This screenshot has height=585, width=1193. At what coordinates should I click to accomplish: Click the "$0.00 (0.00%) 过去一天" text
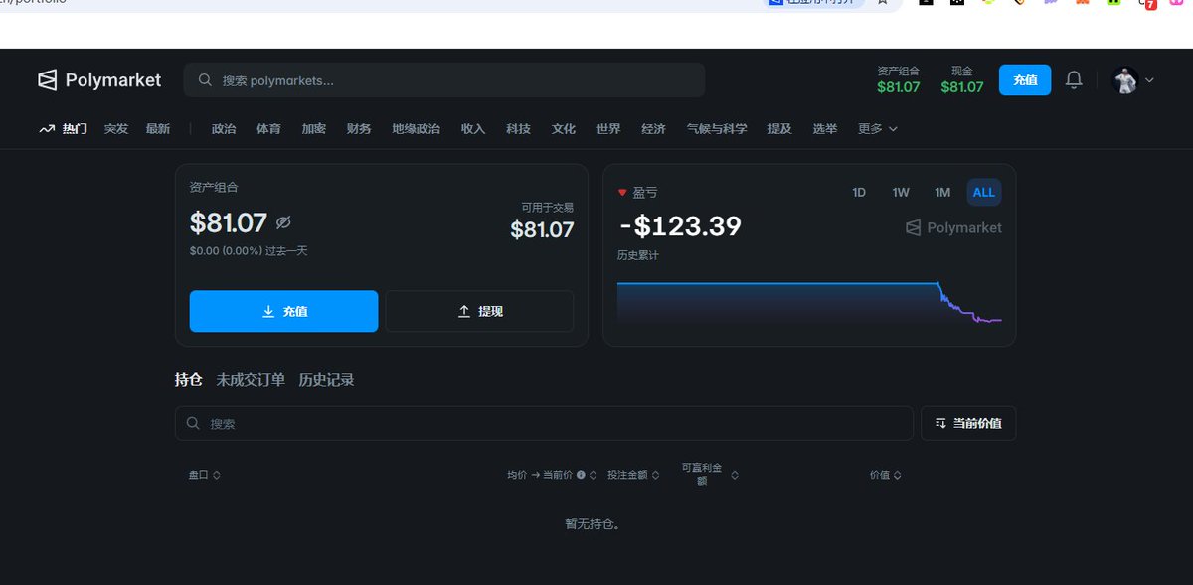[x=249, y=251]
